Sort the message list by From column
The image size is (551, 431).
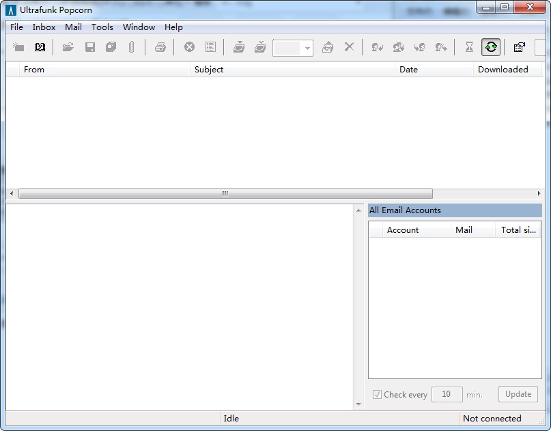[104, 70]
